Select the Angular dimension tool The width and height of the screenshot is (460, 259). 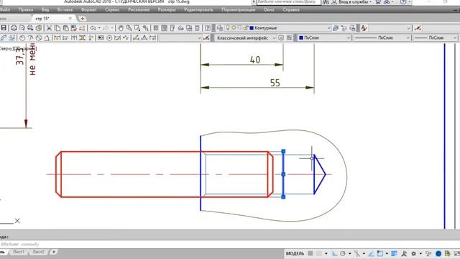click(47, 37)
